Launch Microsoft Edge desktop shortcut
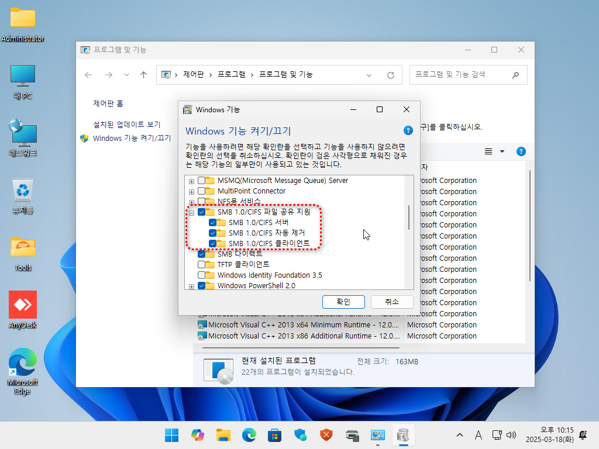The image size is (599, 449). coord(23,371)
